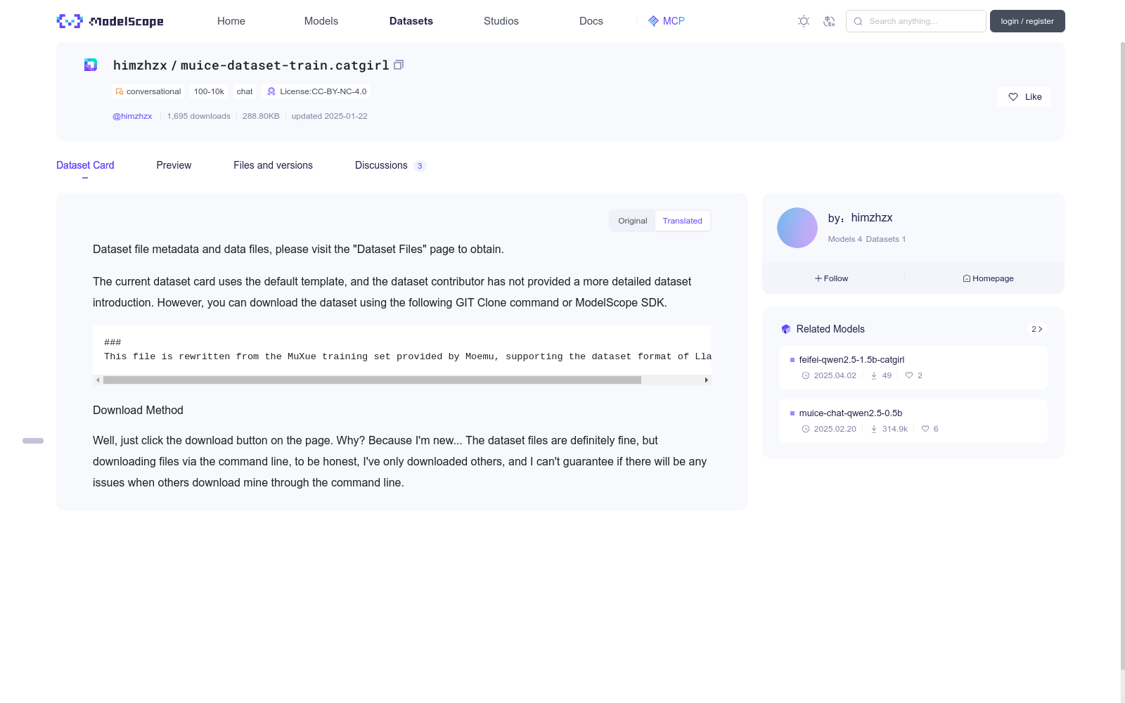Click the conversational tag
The height and width of the screenshot is (703, 1125).
[148, 91]
